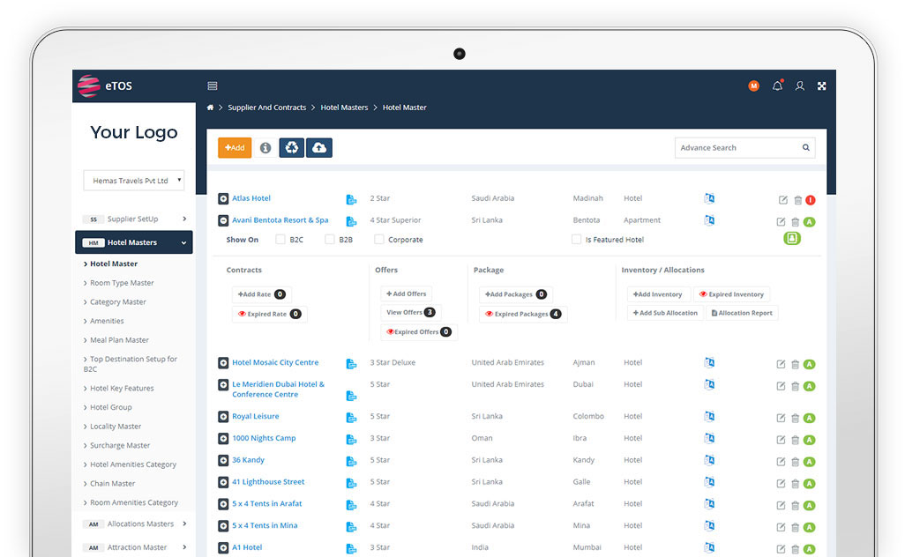Click the hamburger menu icon in header
This screenshot has width=905, height=557.
coord(213,85)
